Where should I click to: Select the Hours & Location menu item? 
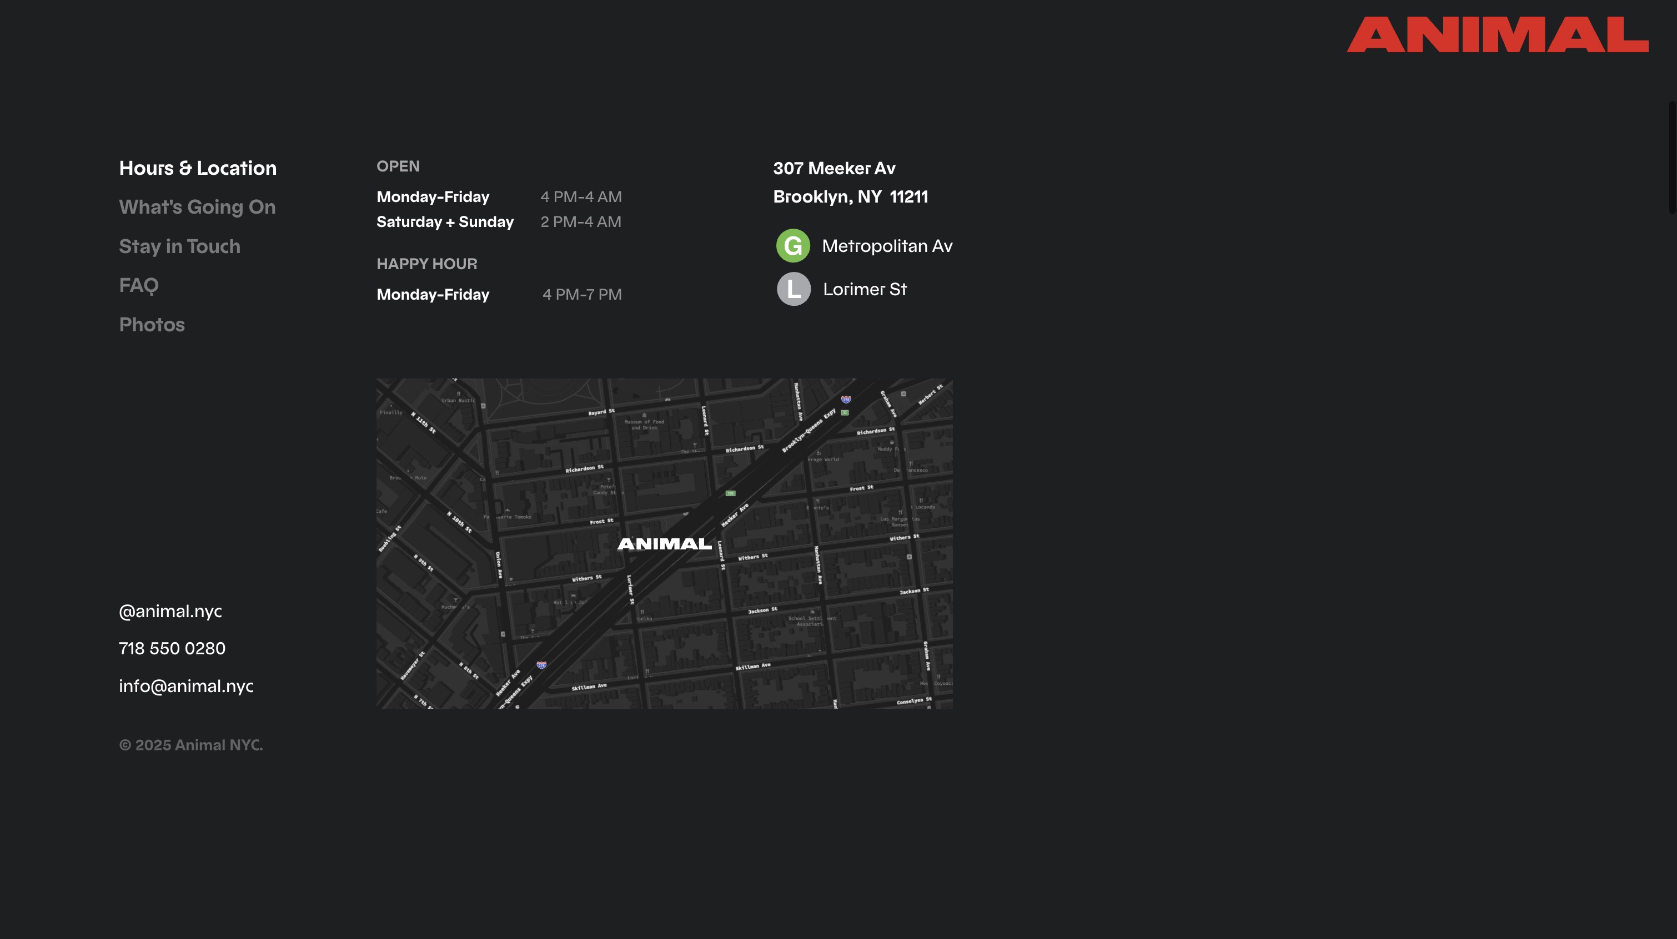click(x=197, y=168)
